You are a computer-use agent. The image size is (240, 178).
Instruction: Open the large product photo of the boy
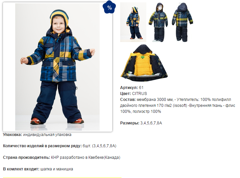coord(57,67)
